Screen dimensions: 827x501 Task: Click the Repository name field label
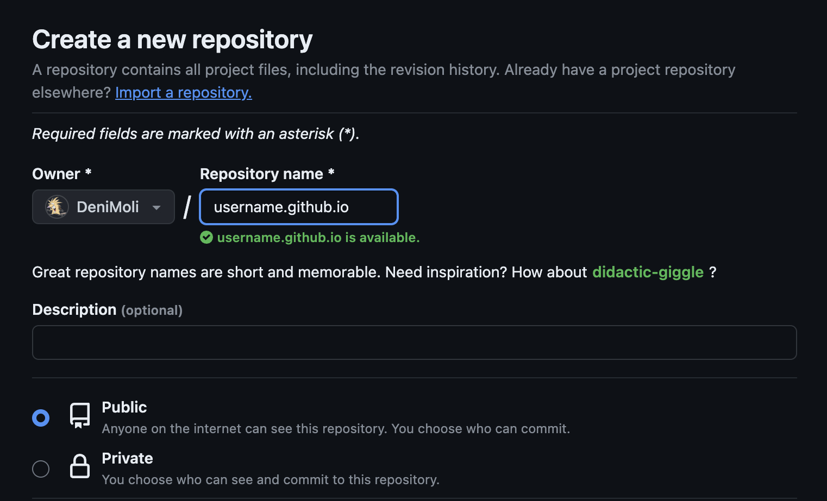261,174
